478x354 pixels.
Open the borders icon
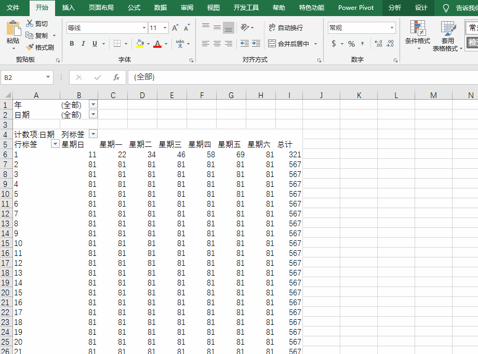click(x=117, y=44)
